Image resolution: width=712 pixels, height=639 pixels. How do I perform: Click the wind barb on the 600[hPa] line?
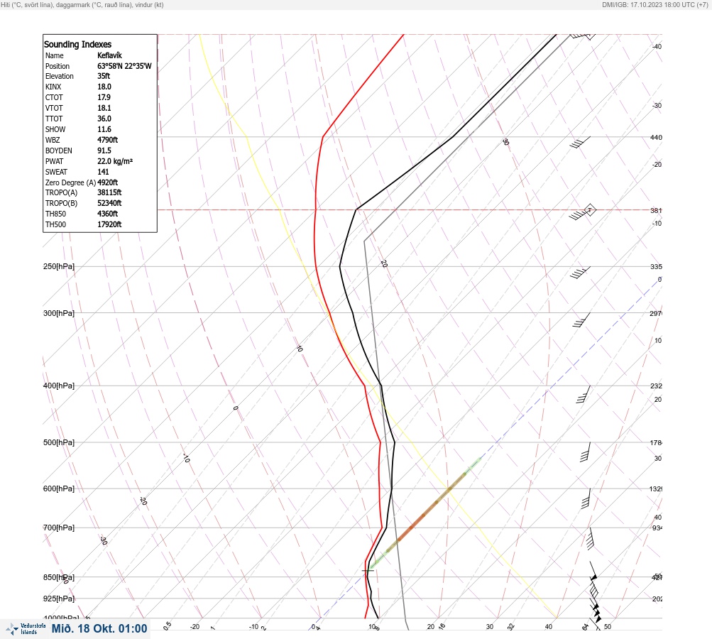(x=586, y=498)
